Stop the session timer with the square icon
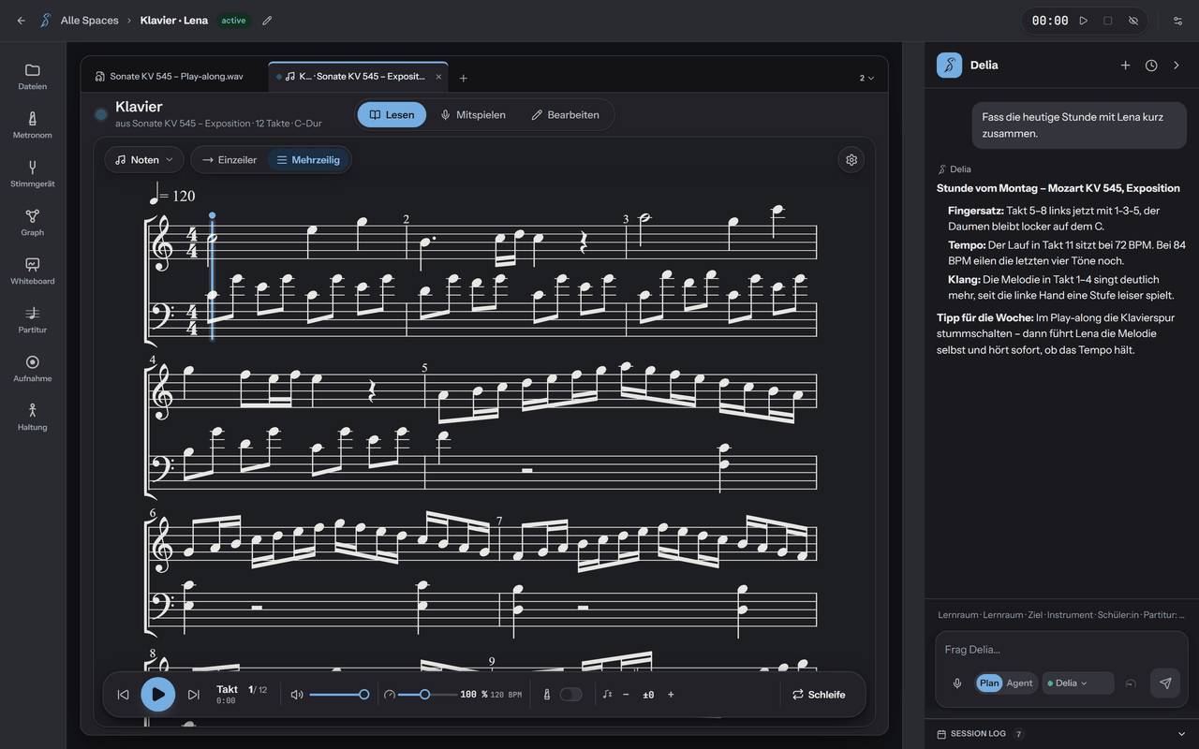 click(x=1108, y=21)
